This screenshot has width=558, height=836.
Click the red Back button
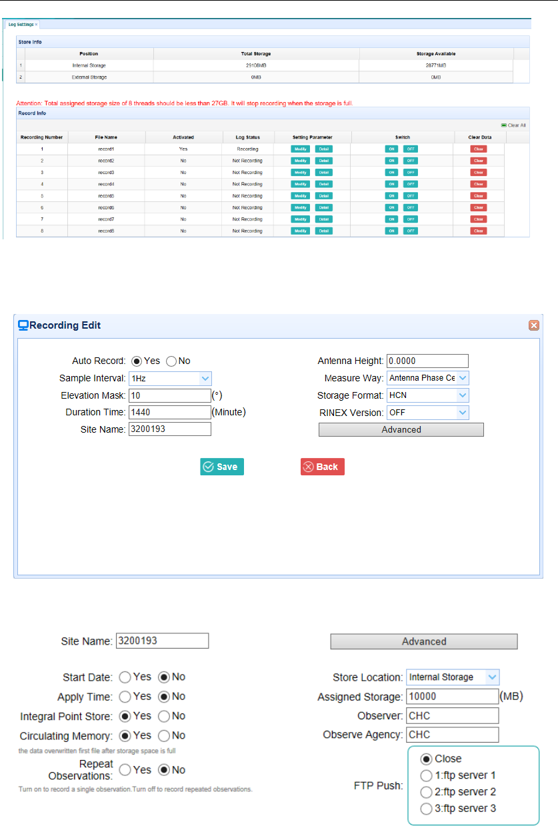point(323,467)
